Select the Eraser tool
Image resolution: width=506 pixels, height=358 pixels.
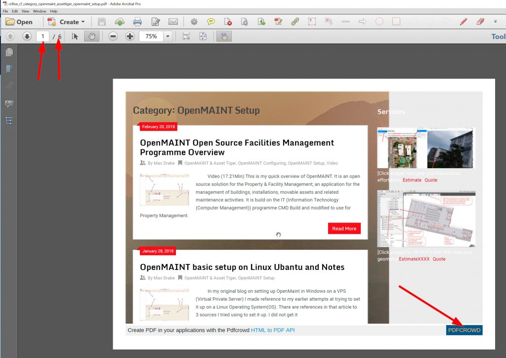point(480,22)
